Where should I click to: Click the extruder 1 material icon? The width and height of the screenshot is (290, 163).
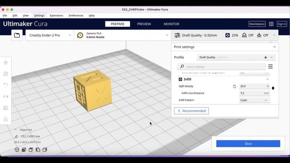coord(80,35)
